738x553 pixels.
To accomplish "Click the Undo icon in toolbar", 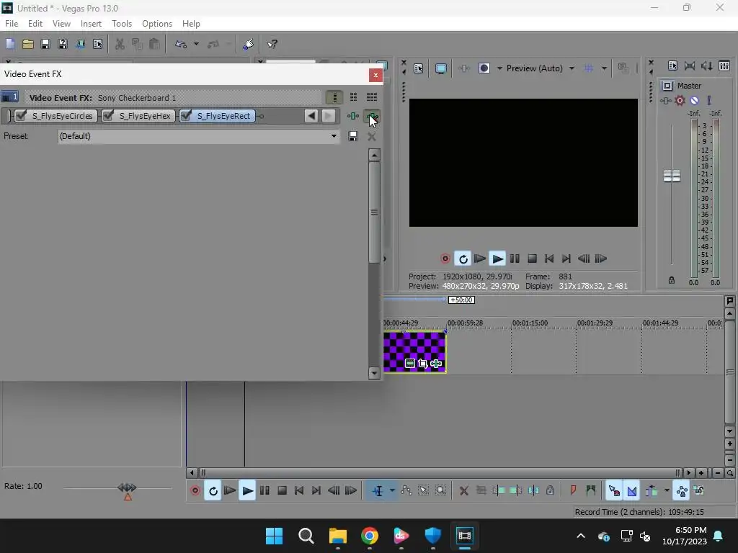I will pos(181,44).
